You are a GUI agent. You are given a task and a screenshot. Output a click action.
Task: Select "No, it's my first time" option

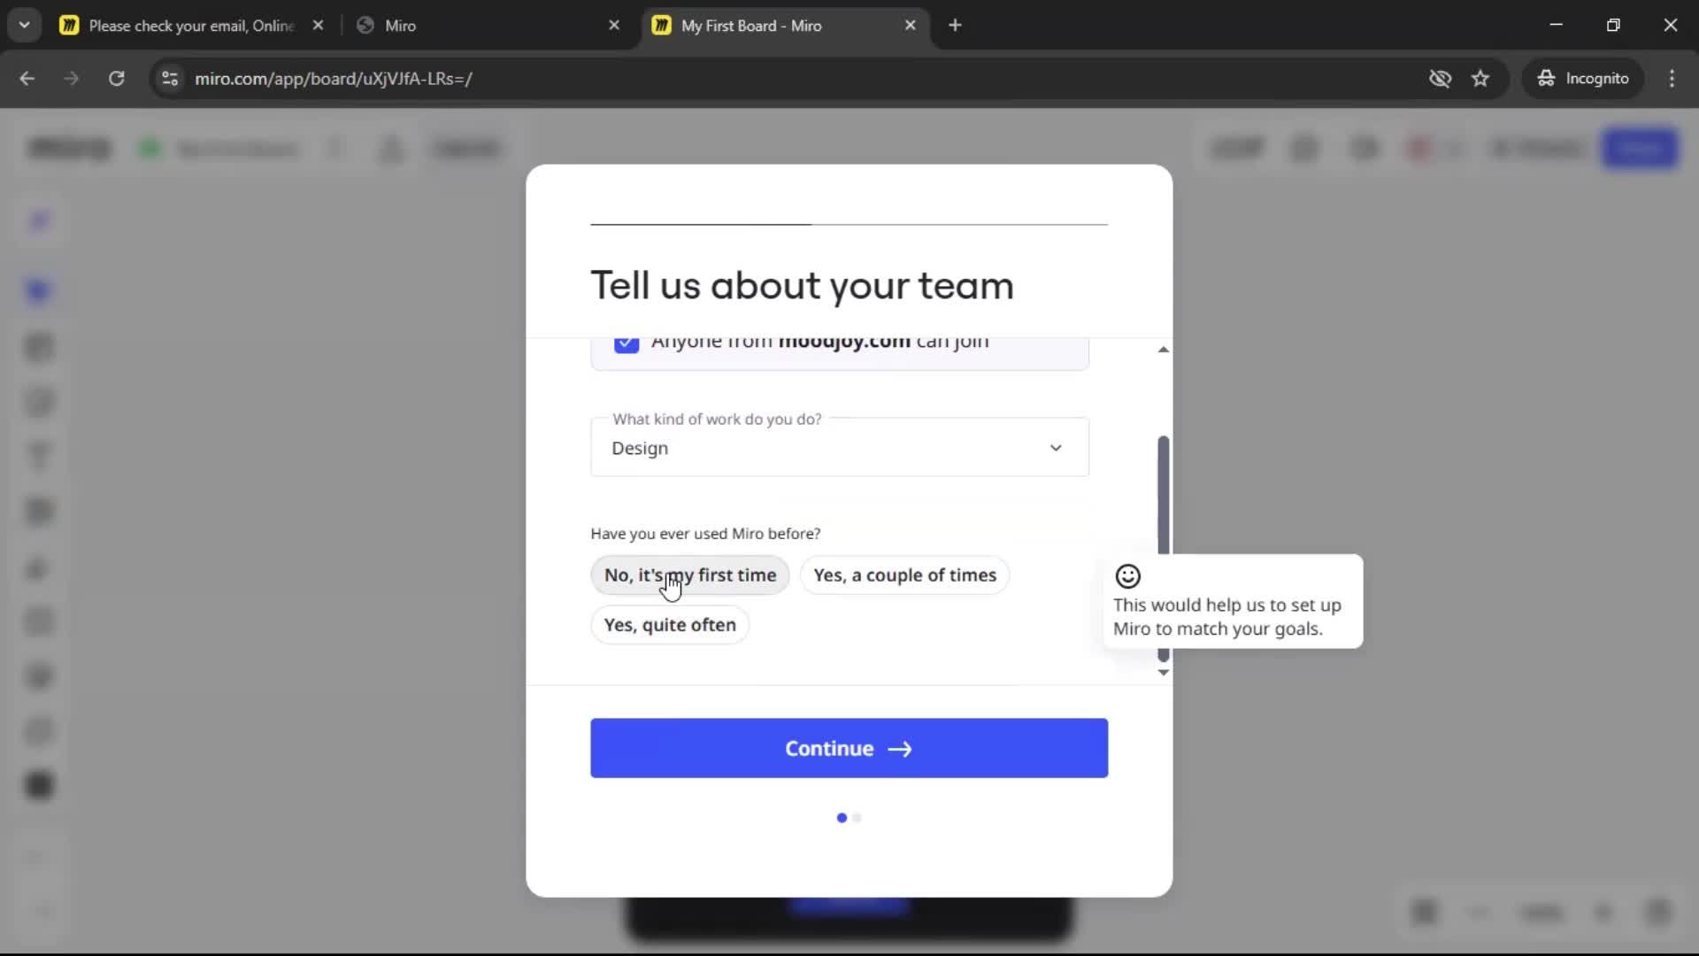click(x=690, y=575)
